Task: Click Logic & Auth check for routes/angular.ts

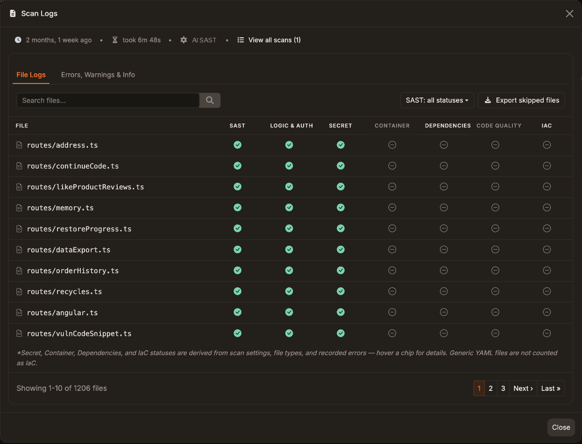Action: [x=289, y=312]
